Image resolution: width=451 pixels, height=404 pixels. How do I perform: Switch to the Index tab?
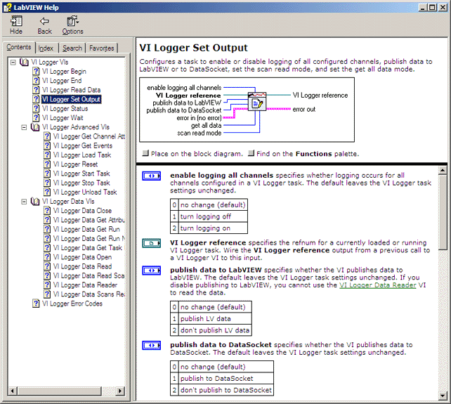(x=46, y=48)
